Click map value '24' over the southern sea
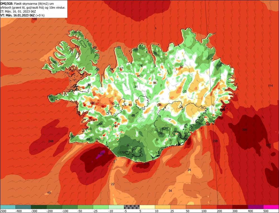This screenshot has width=279, height=213. click(x=189, y=170)
